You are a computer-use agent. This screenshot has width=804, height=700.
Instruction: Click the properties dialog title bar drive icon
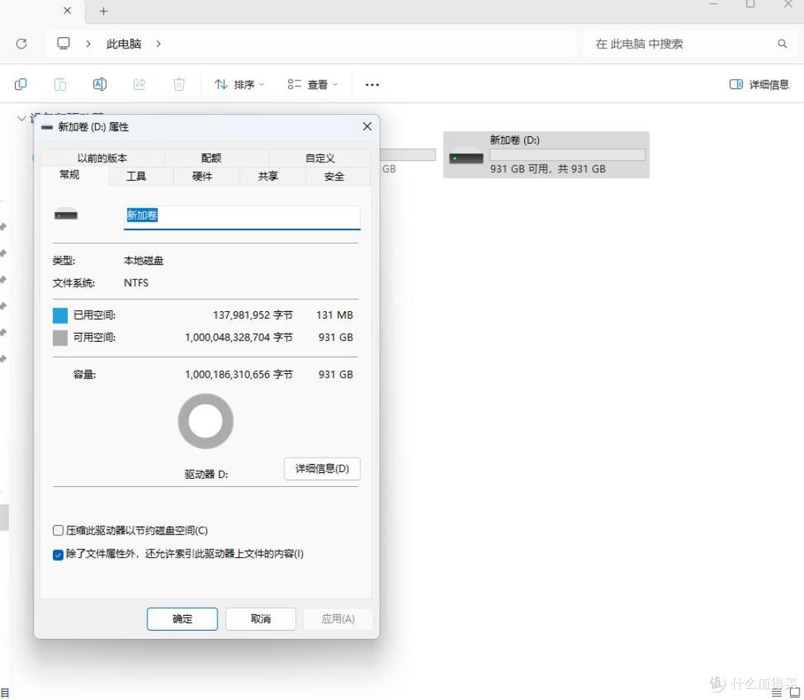pos(47,127)
